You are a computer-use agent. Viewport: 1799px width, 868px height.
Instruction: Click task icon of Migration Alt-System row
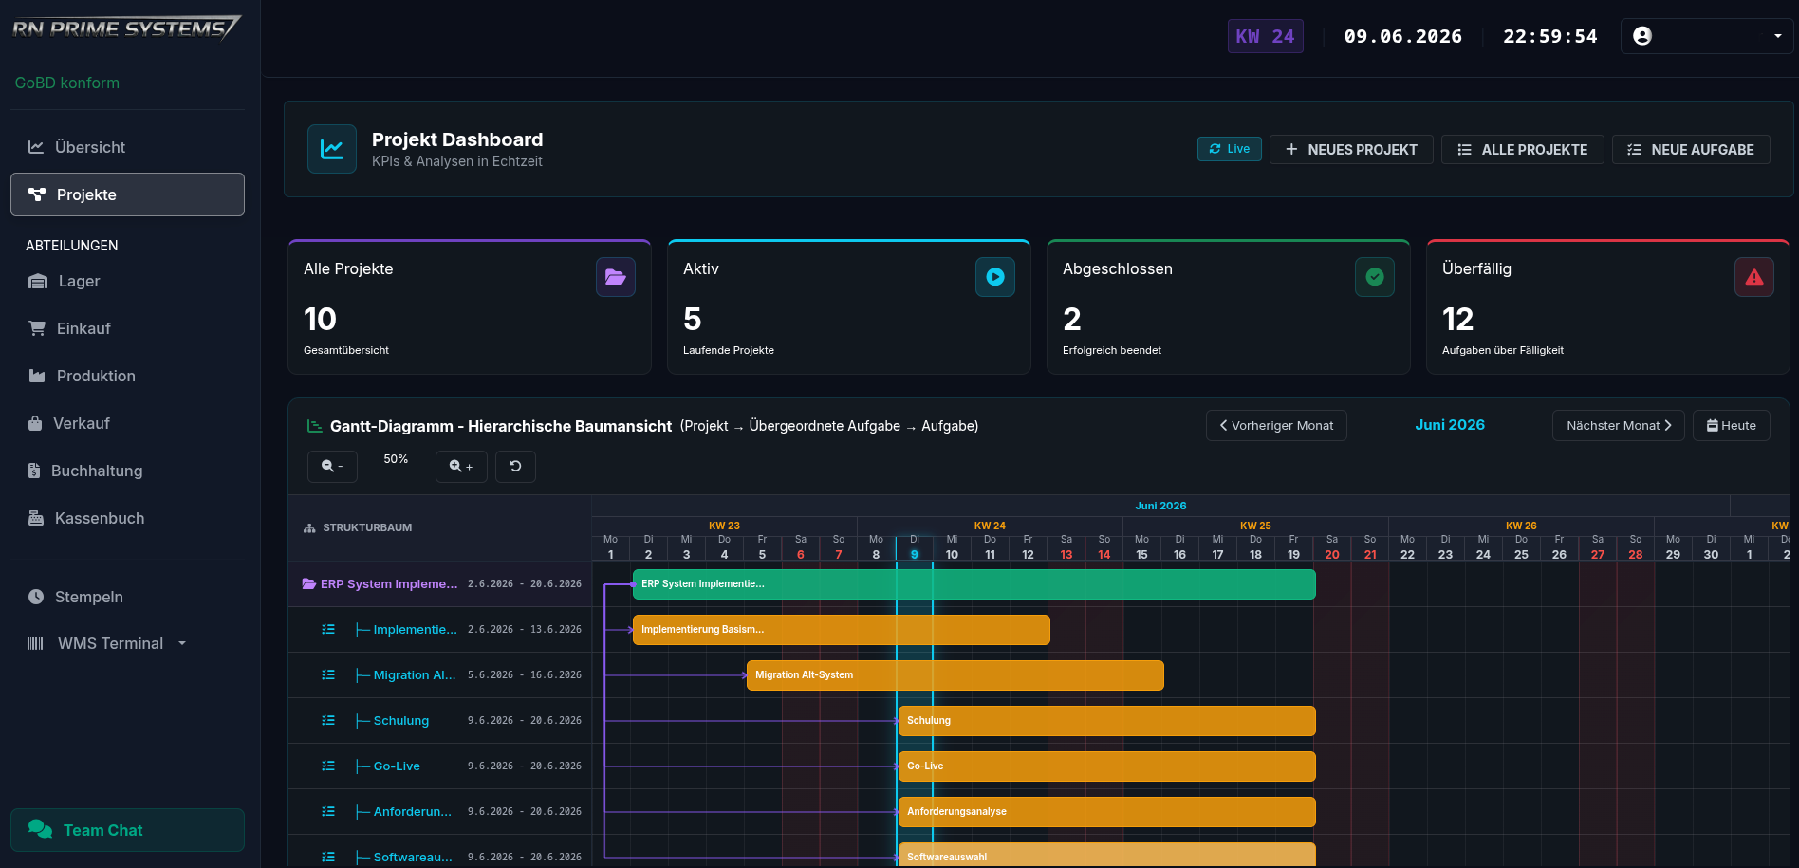point(328,675)
